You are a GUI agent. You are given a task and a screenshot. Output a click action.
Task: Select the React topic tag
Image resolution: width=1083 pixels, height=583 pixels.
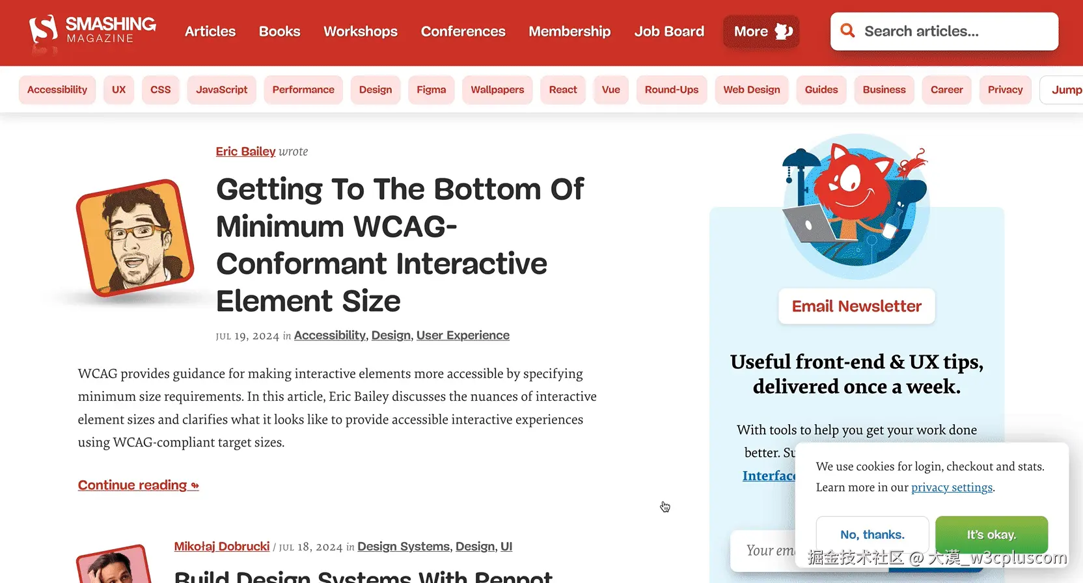click(x=563, y=90)
